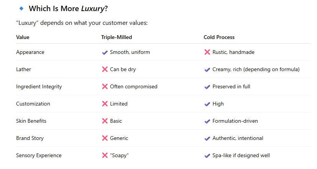
Task: Click the red X beside Generic
Action: pos(105,138)
